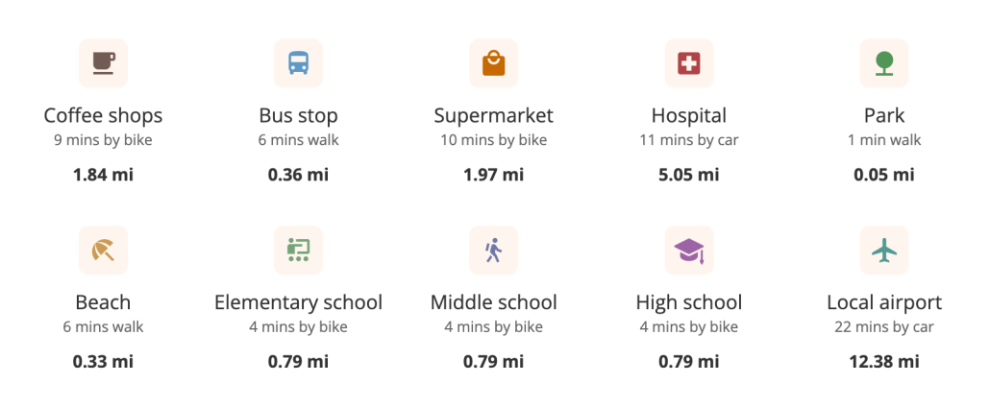This screenshot has width=990, height=407.
Task: Click the 0.33 mi beach distance
Action: [103, 362]
